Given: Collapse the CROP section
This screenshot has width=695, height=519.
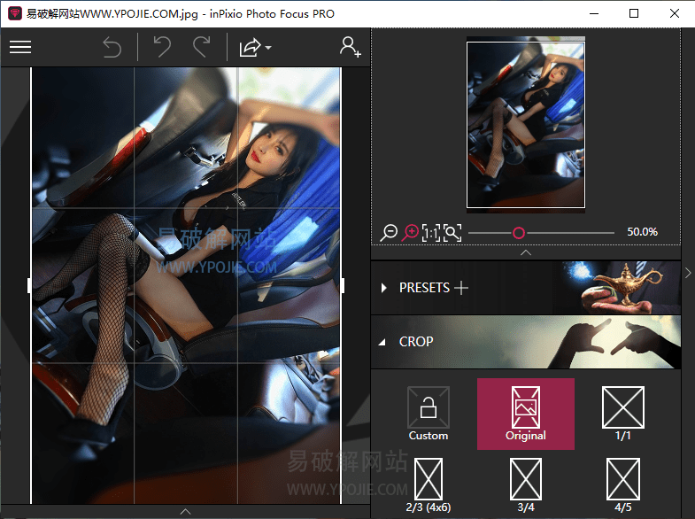Looking at the screenshot, I should point(384,342).
